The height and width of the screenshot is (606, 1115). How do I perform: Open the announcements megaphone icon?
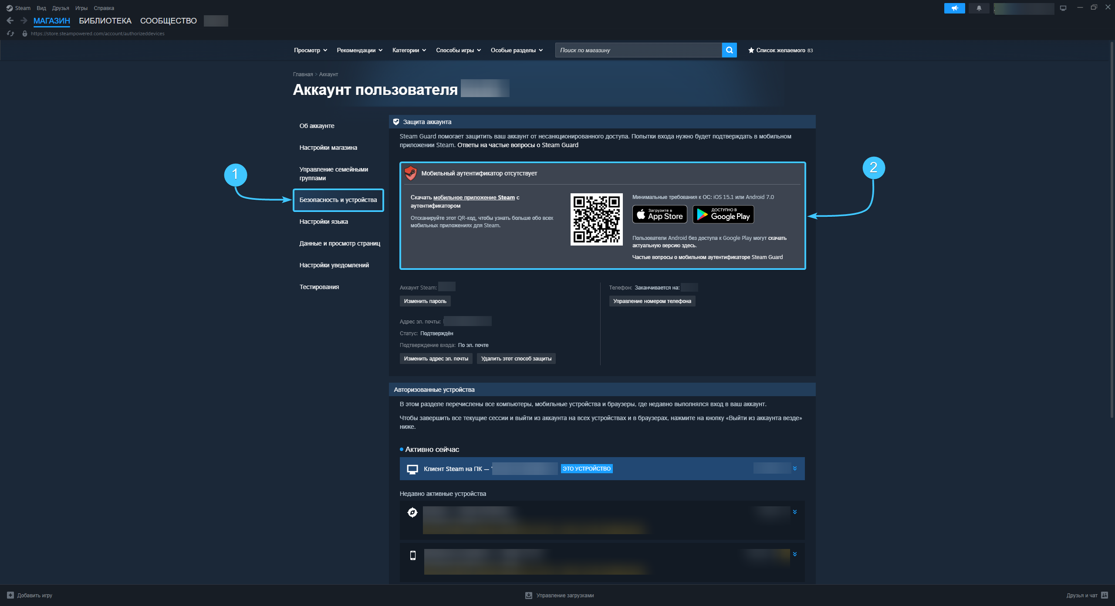954,8
